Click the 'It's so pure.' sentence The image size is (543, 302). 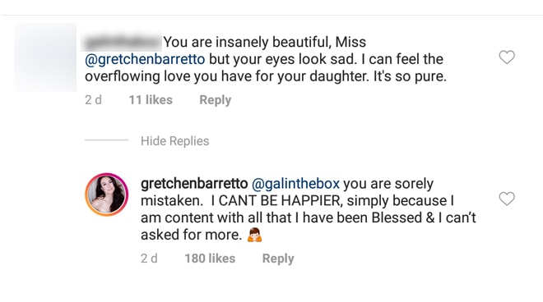click(x=410, y=76)
